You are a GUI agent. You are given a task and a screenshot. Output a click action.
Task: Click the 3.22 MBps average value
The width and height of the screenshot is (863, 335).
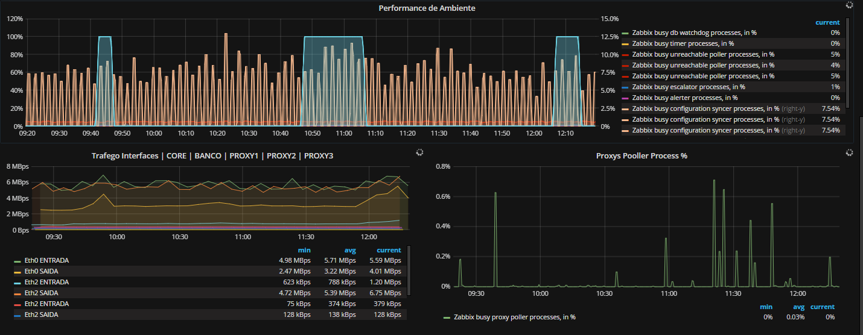(x=340, y=271)
